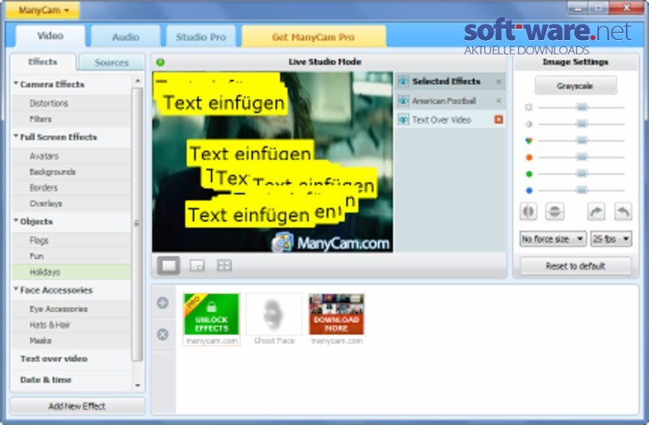Click icon beside Text Over Video
This screenshot has width=649, height=425.
pos(404,120)
